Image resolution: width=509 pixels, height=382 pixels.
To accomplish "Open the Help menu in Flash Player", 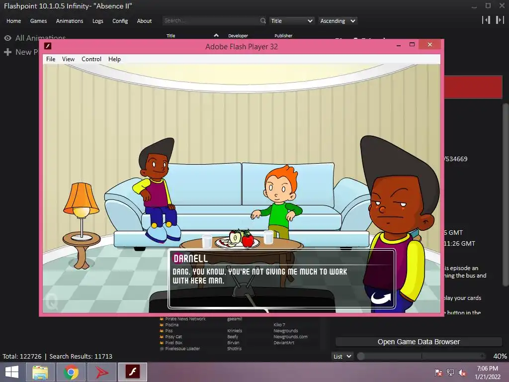I will [x=114, y=59].
